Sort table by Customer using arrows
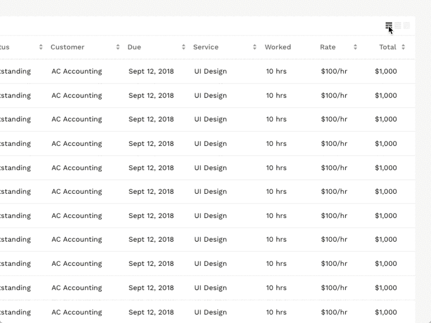This screenshot has height=323, width=431. click(118, 47)
